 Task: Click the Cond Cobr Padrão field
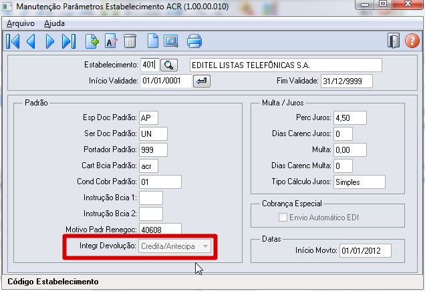coord(160,182)
